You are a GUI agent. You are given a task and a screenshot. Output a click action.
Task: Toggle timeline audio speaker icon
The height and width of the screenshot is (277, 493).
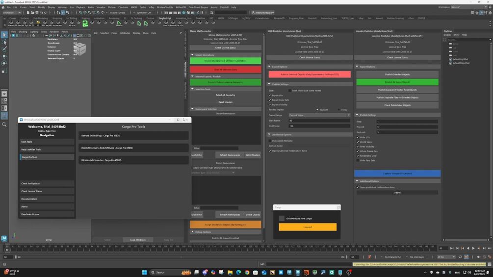pyautogui.click(x=478, y=257)
